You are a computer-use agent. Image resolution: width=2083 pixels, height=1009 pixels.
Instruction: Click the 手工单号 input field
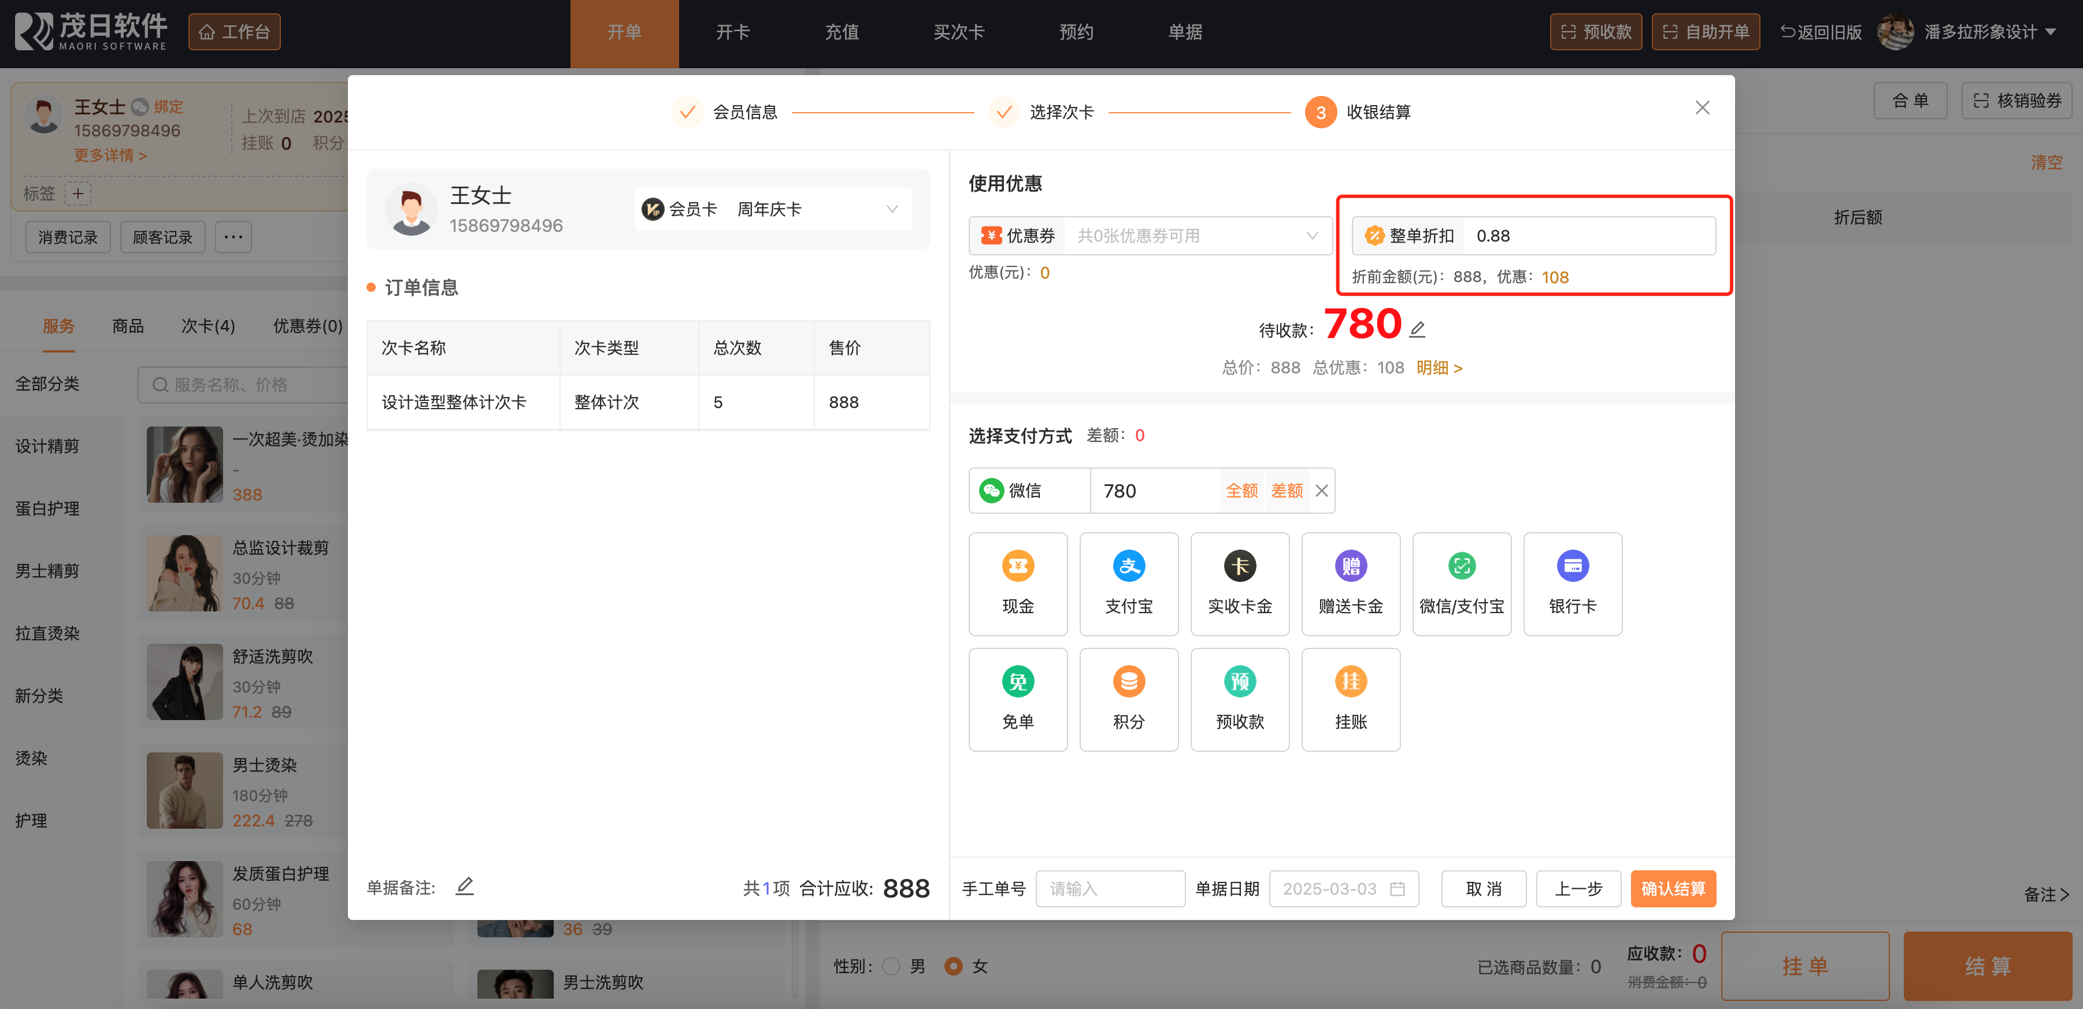tap(1110, 889)
